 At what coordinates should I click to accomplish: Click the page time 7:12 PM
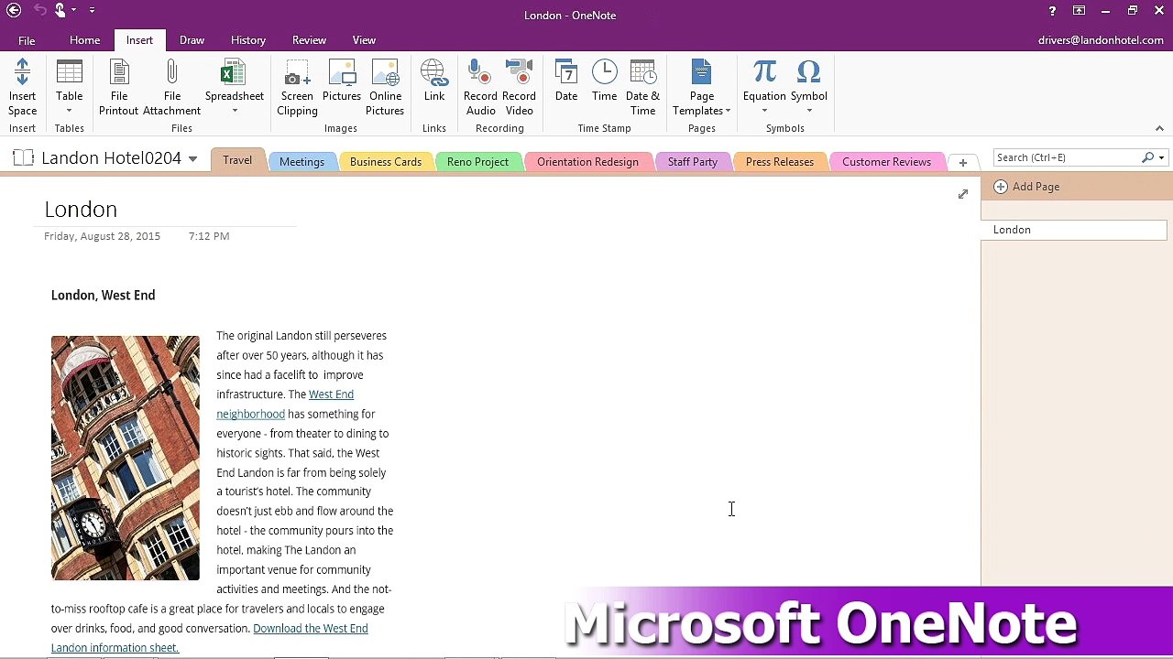click(209, 236)
